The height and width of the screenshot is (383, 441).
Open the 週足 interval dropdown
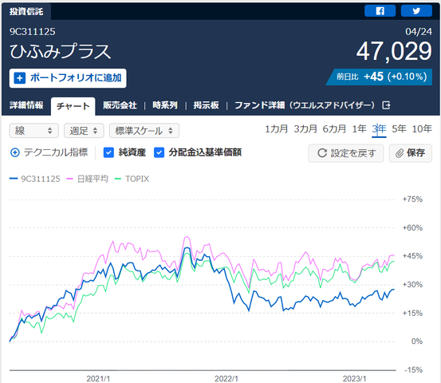(84, 131)
